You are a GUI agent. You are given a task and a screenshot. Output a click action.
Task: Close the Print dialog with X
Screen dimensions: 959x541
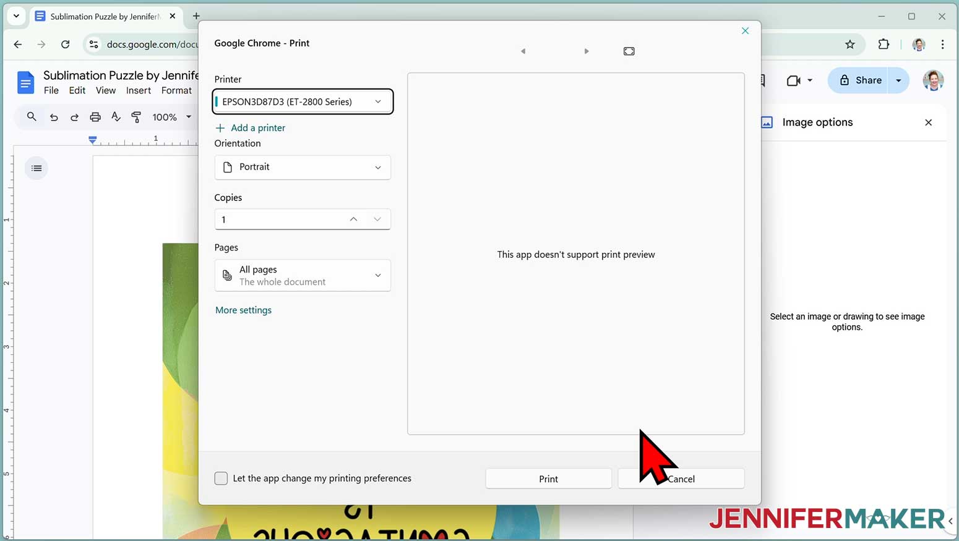click(745, 30)
